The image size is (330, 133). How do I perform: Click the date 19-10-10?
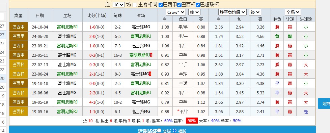[x=40, y=84]
